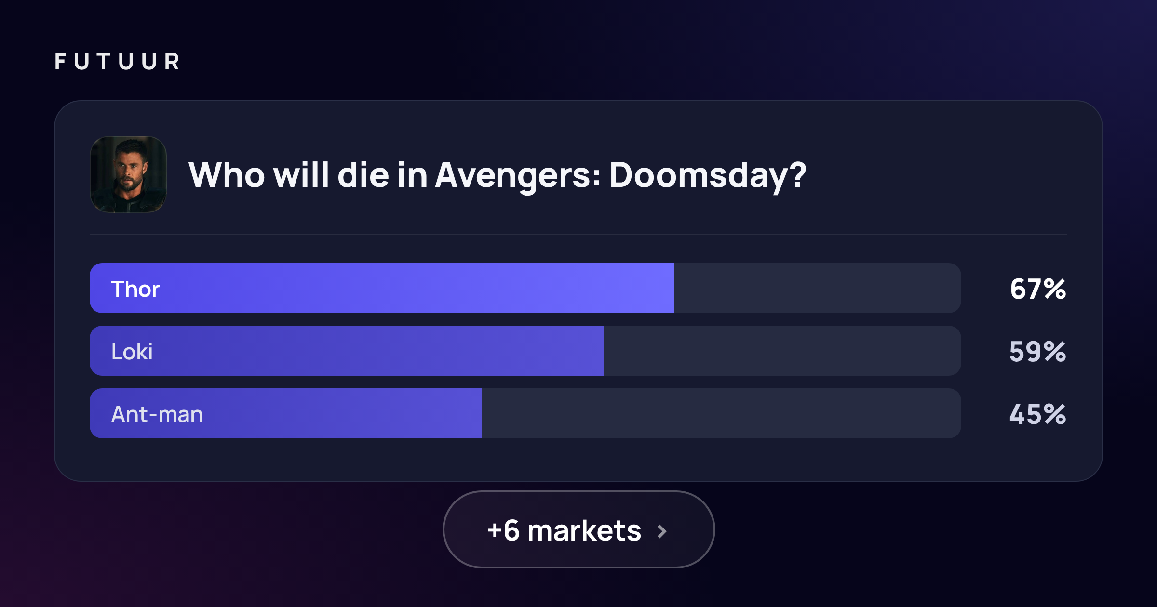Open the Avengers: Doomsday market title

(497, 175)
